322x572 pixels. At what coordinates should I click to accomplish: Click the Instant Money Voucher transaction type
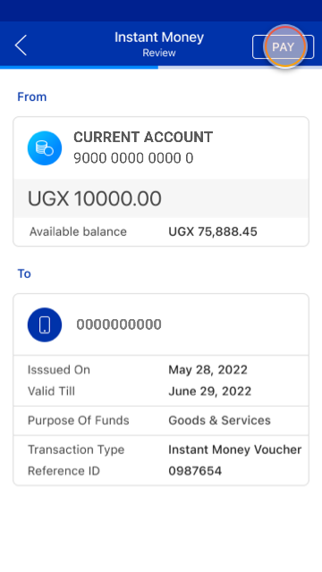234,450
